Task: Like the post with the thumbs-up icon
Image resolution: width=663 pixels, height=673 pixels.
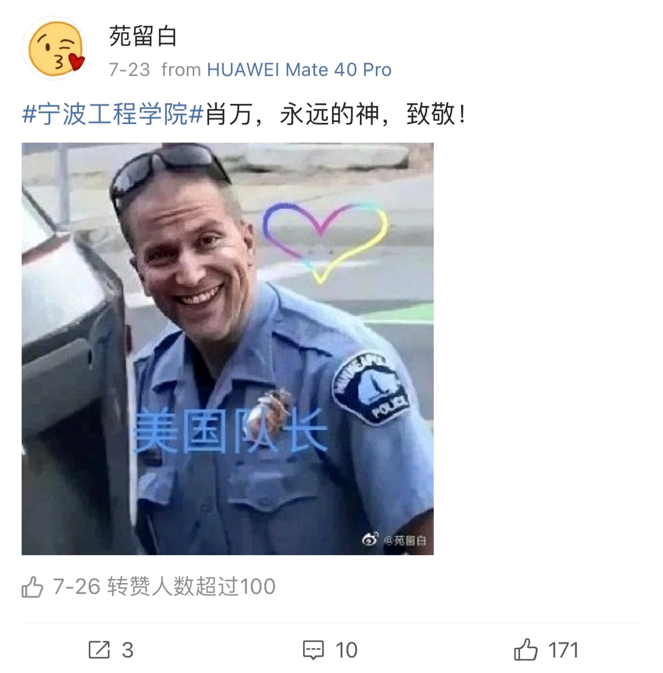Action: click(526, 649)
